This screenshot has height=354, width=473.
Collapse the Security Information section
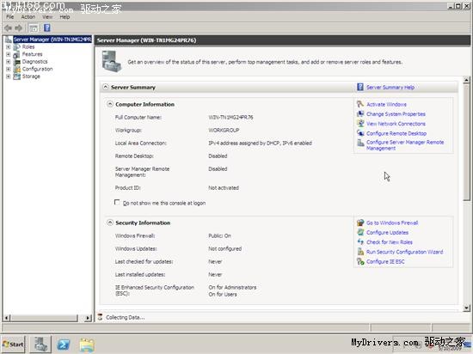(110, 223)
